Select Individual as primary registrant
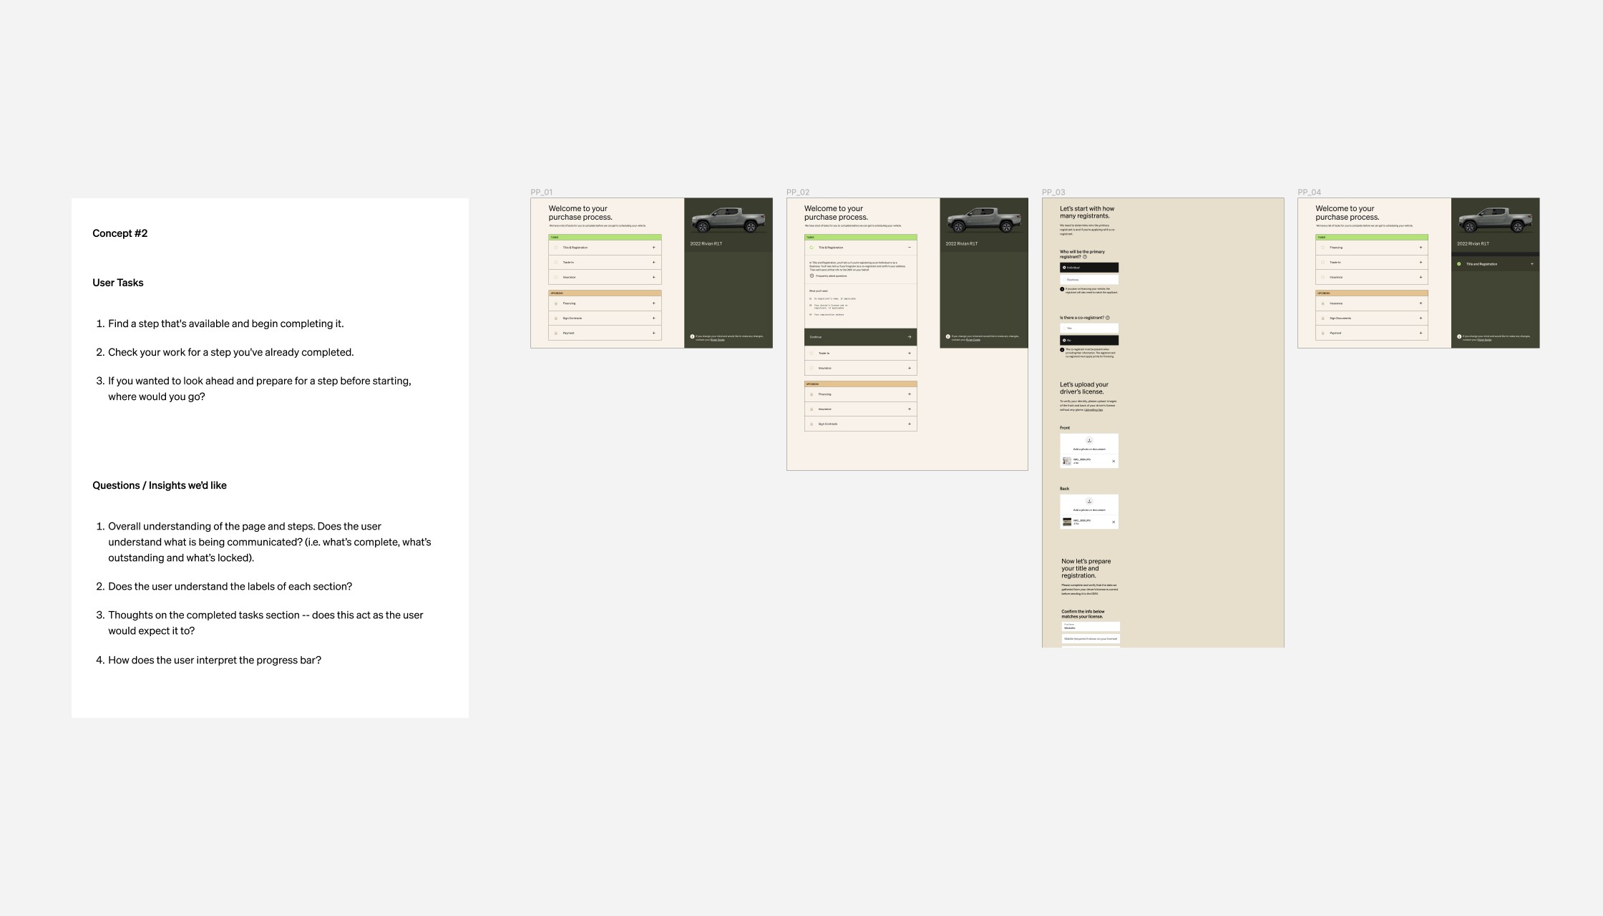The height and width of the screenshot is (916, 1603). (1088, 268)
